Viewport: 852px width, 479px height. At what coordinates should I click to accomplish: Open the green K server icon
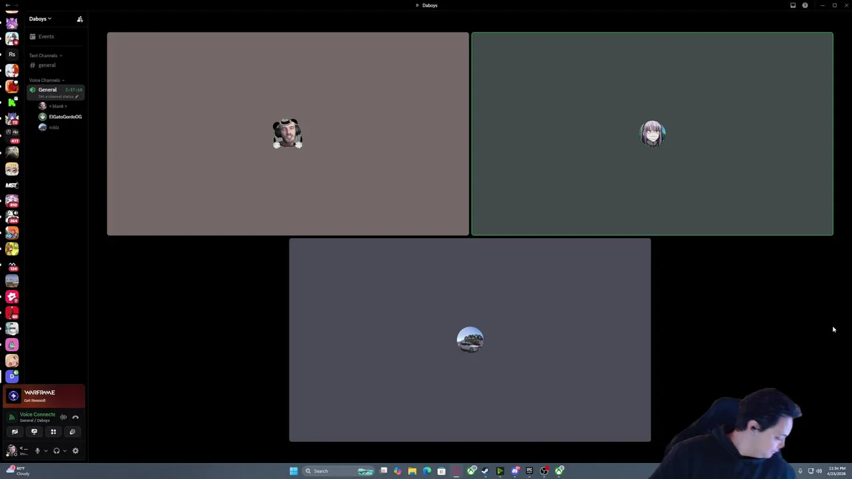click(x=12, y=102)
